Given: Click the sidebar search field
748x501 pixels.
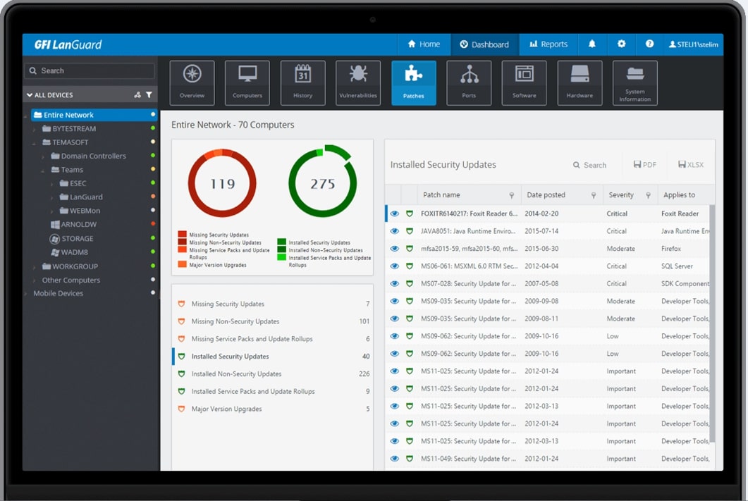Looking at the screenshot, I should (90, 70).
